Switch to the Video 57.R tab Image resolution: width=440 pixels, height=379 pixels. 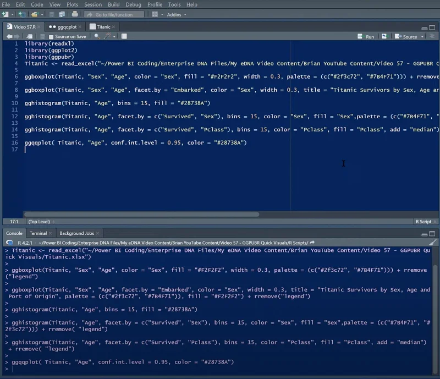(22, 27)
